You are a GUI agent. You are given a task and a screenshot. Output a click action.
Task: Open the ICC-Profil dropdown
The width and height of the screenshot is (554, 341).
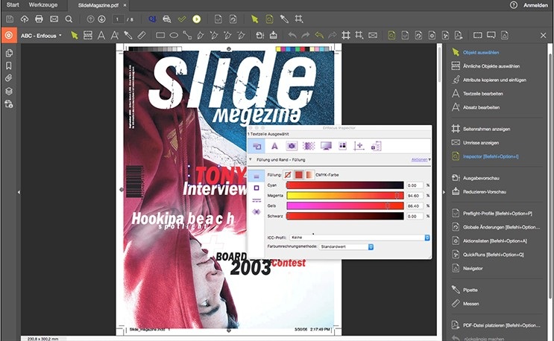(x=359, y=238)
